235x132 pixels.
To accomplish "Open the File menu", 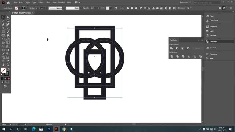I will 15,3.
